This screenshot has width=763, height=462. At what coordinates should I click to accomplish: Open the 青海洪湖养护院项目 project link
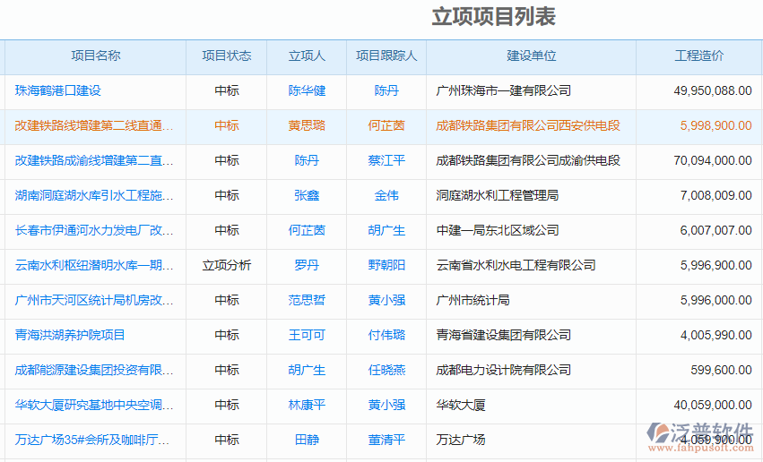[x=70, y=335]
